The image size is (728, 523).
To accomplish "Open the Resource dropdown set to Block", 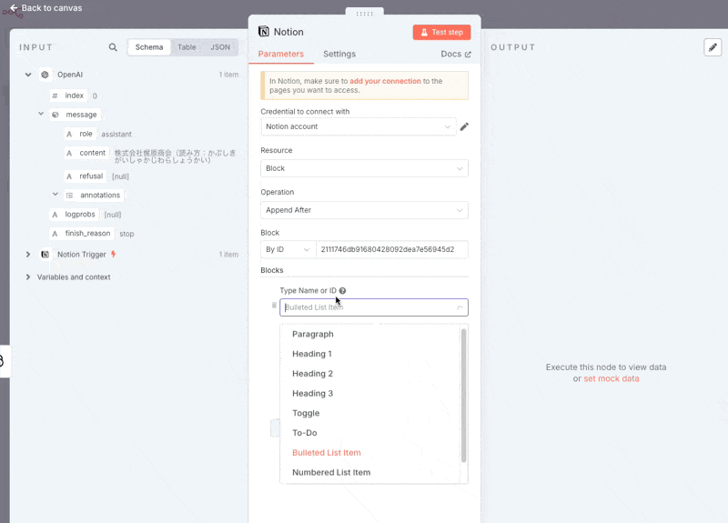I will (x=365, y=168).
